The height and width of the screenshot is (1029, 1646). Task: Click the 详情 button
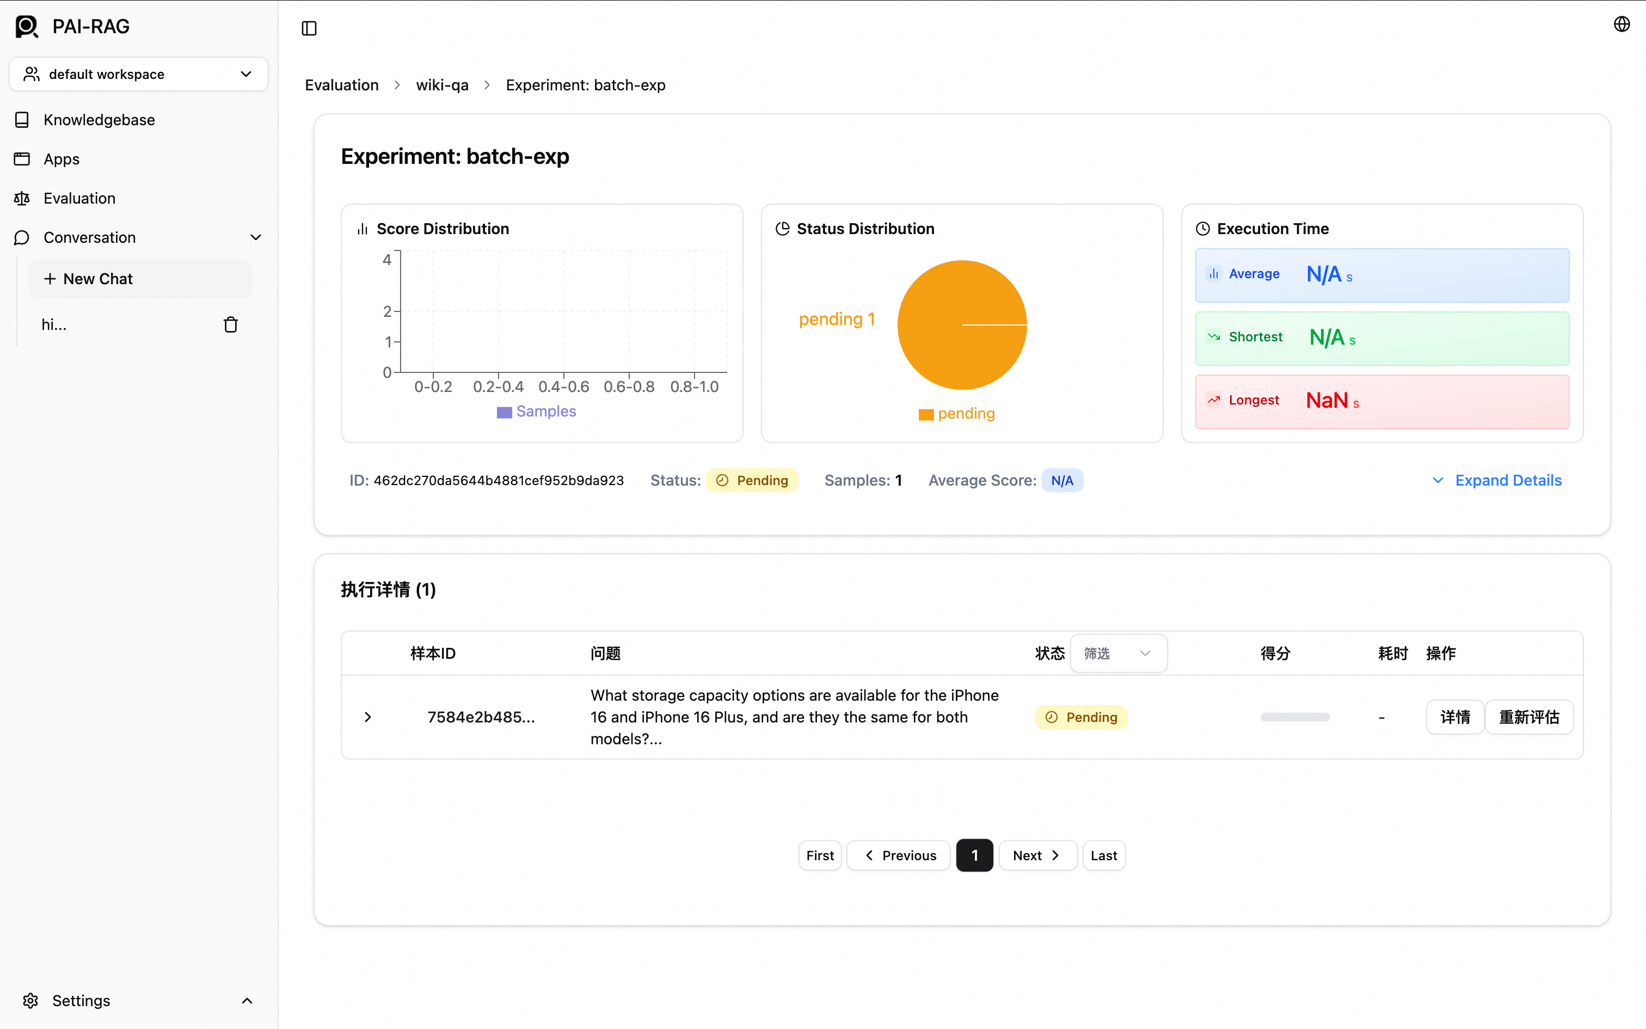coord(1454,716)
